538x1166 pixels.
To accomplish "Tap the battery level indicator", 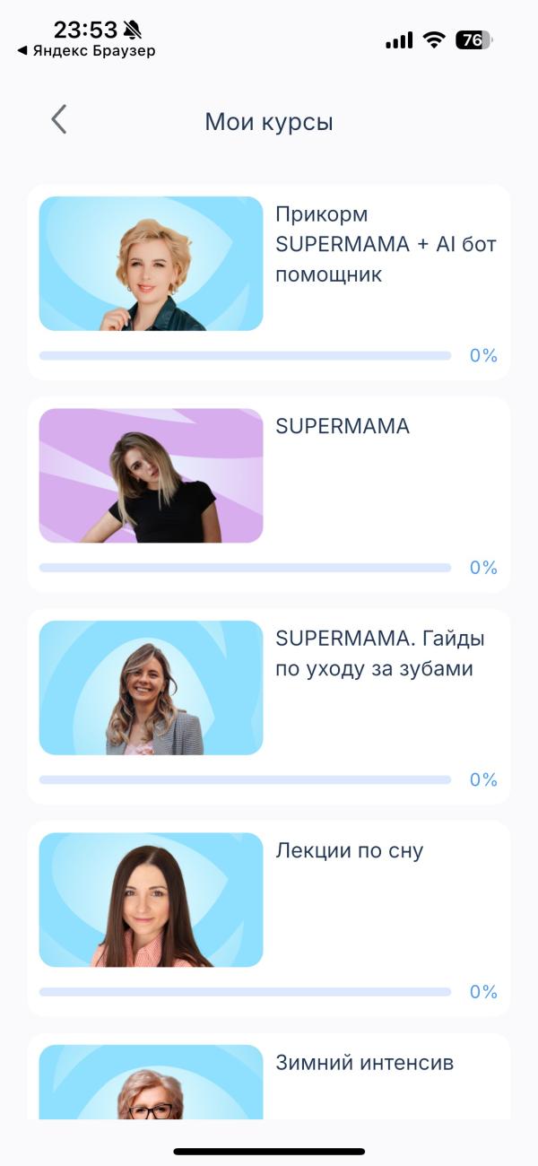I will coord(473,39).
